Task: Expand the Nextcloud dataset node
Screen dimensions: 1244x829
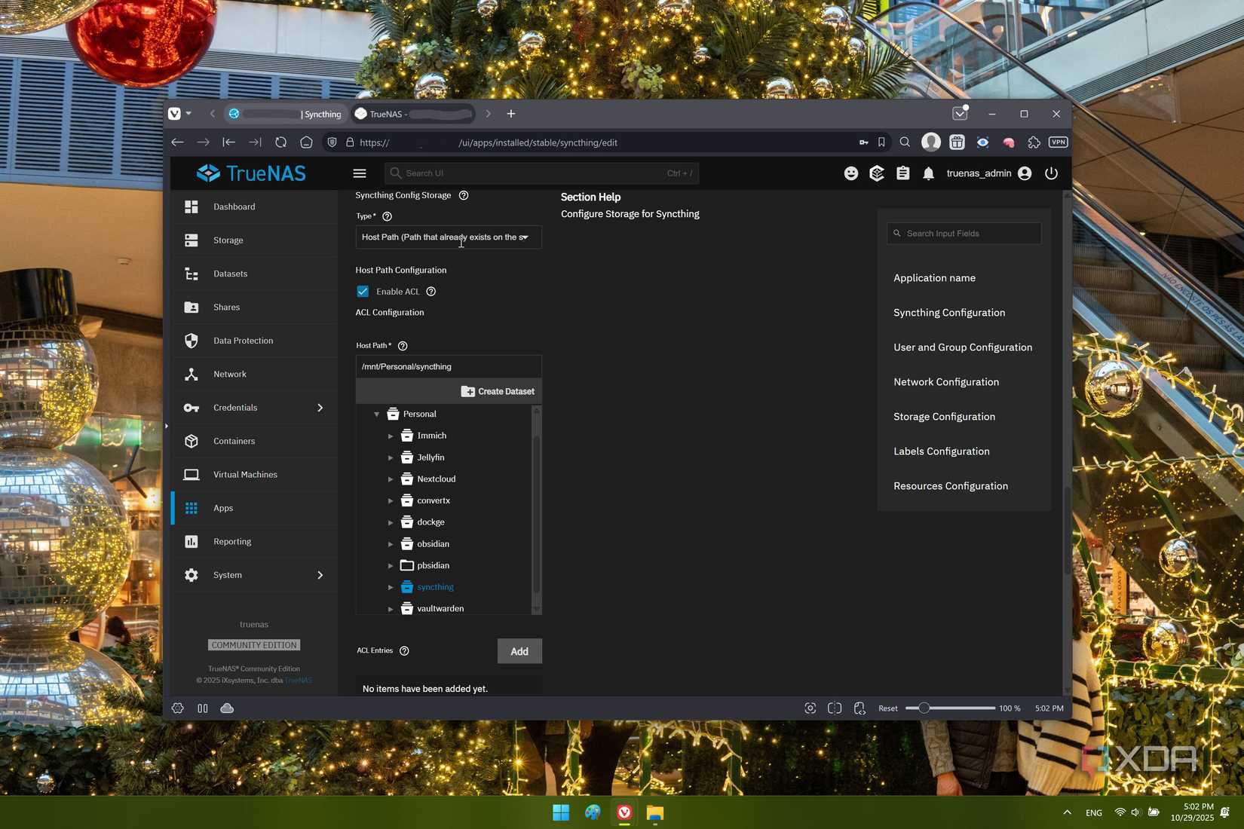Action: click(x=391, y=479)
